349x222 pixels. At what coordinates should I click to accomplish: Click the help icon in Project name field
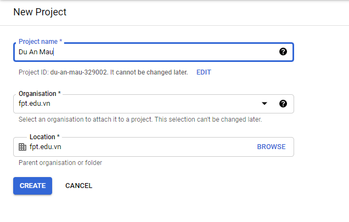[283, 52]
